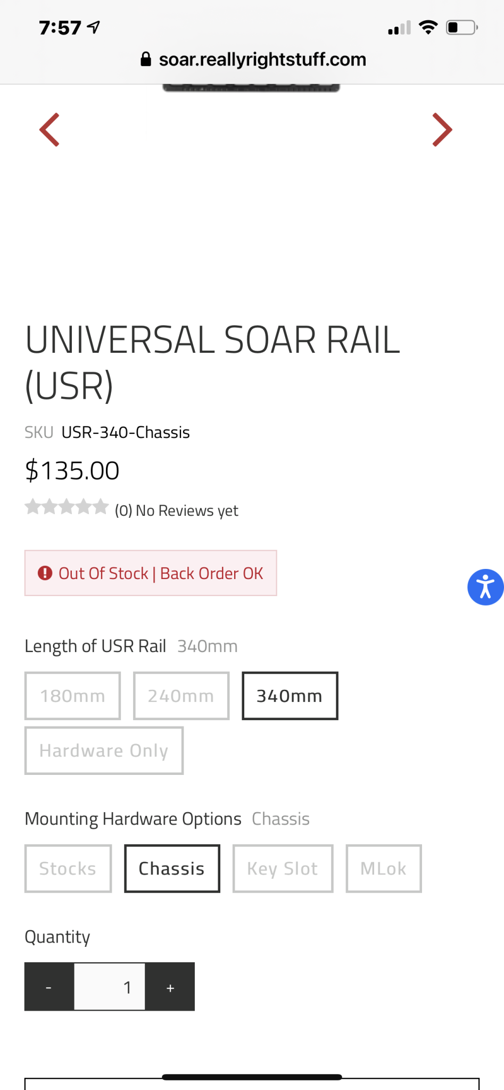The height and width of the screenshot is (1090, 504).
Task: Choose the Hardware Only option
Action: coord(104,750)
